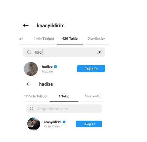Select the 429 Takip tab

[x=70, y=39]
